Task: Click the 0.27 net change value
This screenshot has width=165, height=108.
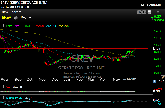Action: pos(157,16)
